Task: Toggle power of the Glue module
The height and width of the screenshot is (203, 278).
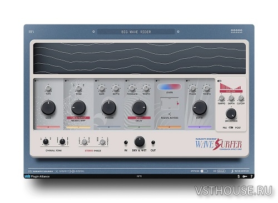Action: (36, 80)
